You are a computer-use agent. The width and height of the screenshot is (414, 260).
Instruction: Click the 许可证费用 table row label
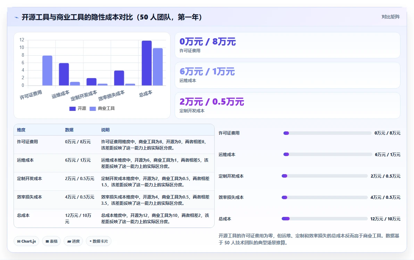click(27, 142)
